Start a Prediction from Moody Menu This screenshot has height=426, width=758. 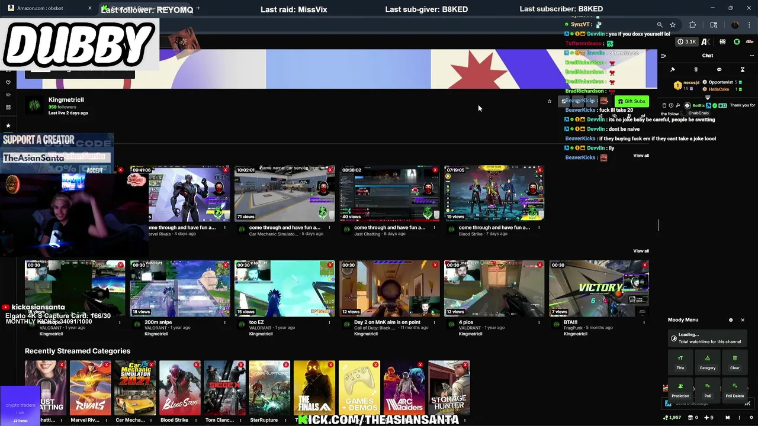click(680, 390)
